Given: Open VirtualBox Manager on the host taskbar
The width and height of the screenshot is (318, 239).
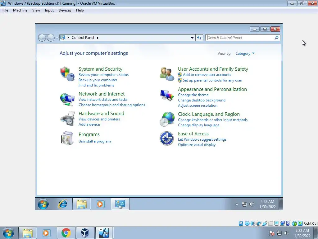Looking at the screenshot, I should click(85, 233).
